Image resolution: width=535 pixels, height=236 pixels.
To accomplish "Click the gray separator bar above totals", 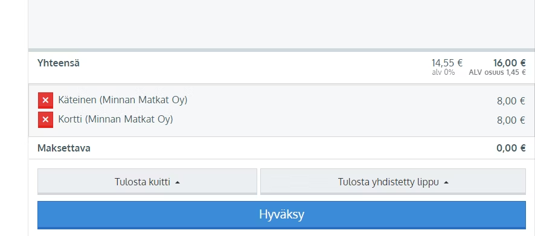I will (281, 50).
